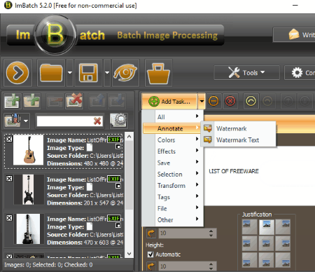Delete all tasks with the red circle X icon
This screenshot has height=272, width=315.
pos(230,101)
